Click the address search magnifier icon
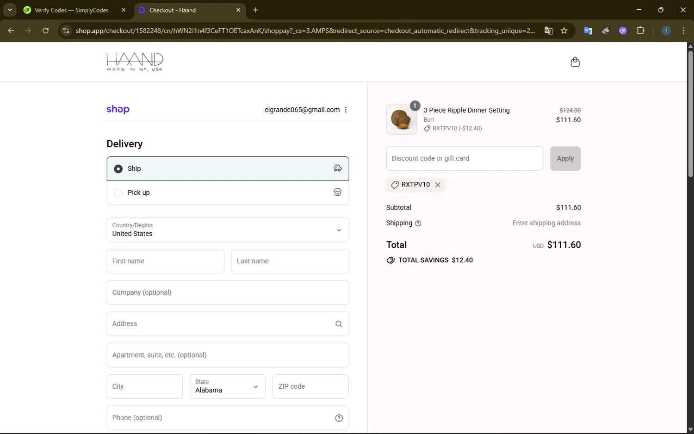Image resolution: width=694 pixels, height=434 pixels. [339, 324]
